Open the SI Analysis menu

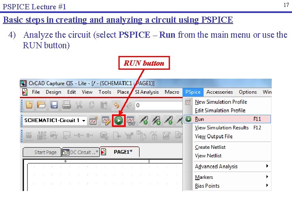coord(147,92)
